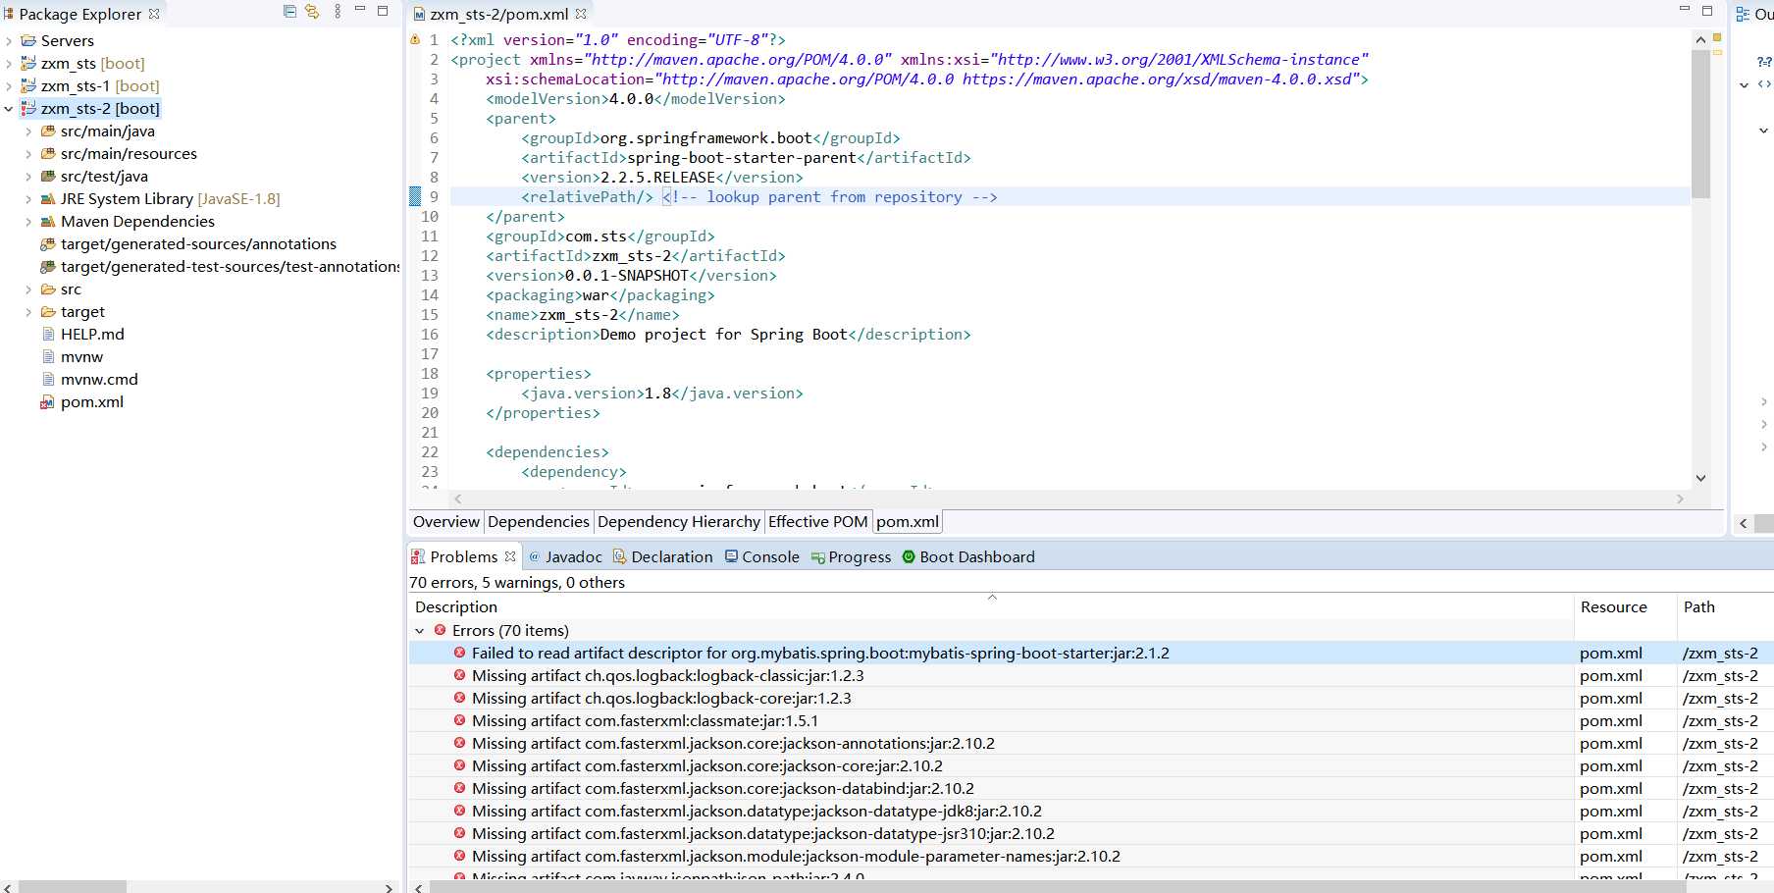Click the mvnw.cmd file icon
This screenshot has width=1774, height=893.
pyautogui.click(x=48, y=379)
